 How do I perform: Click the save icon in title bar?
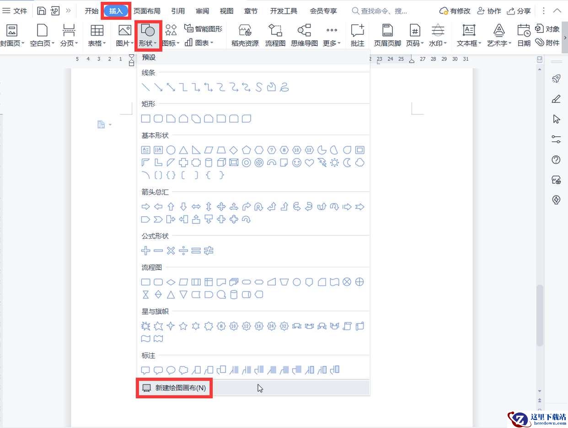[42, 11]
